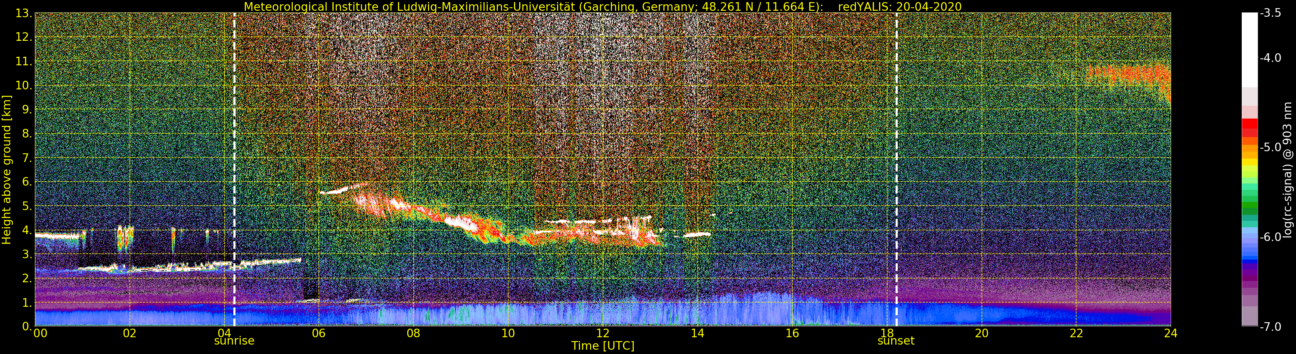Image resolution: width=1296 pixels, height=354 pixels.
Task: Click the 5. height axis label
Action: tap(27, 206)
